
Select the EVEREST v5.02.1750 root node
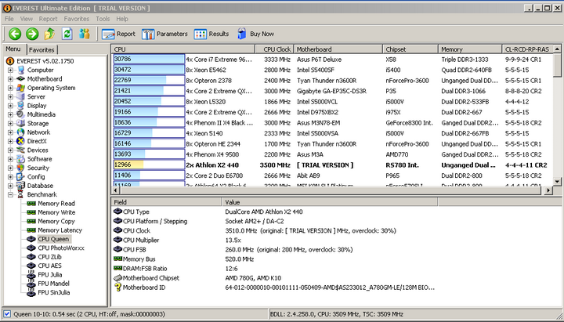pyautogui.click(x=45, y=61)
